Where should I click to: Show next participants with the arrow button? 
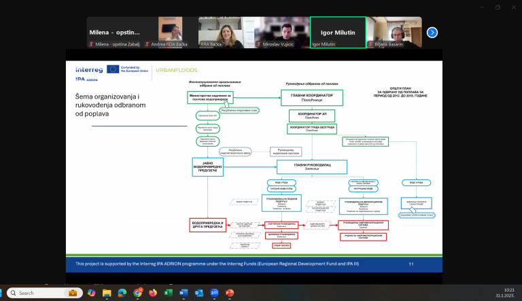[432, 32]
